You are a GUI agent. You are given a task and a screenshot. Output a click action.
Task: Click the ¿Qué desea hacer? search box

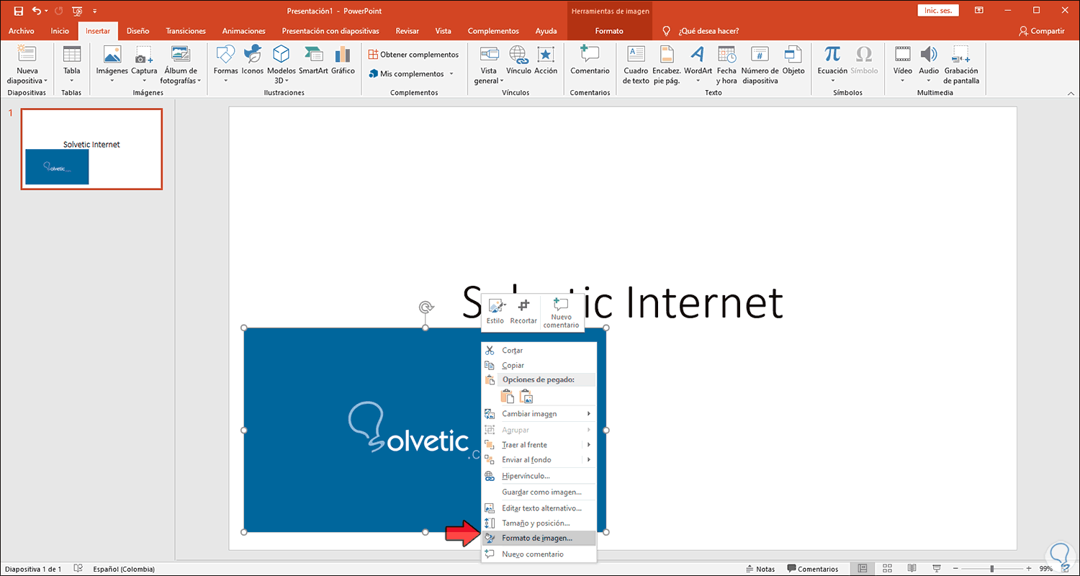coord(708,31)
